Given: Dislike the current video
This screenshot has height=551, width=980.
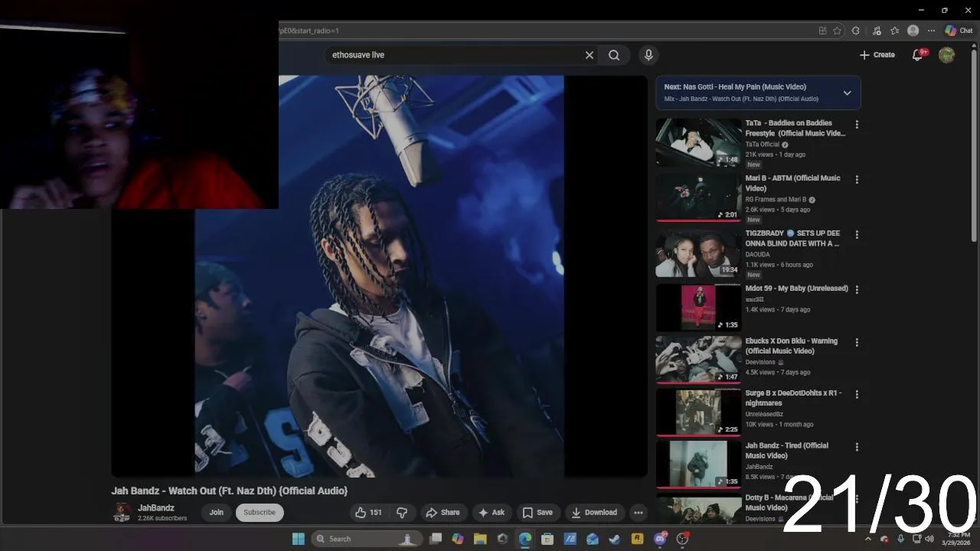Looking at the screenshot, I should click(402, 513).
